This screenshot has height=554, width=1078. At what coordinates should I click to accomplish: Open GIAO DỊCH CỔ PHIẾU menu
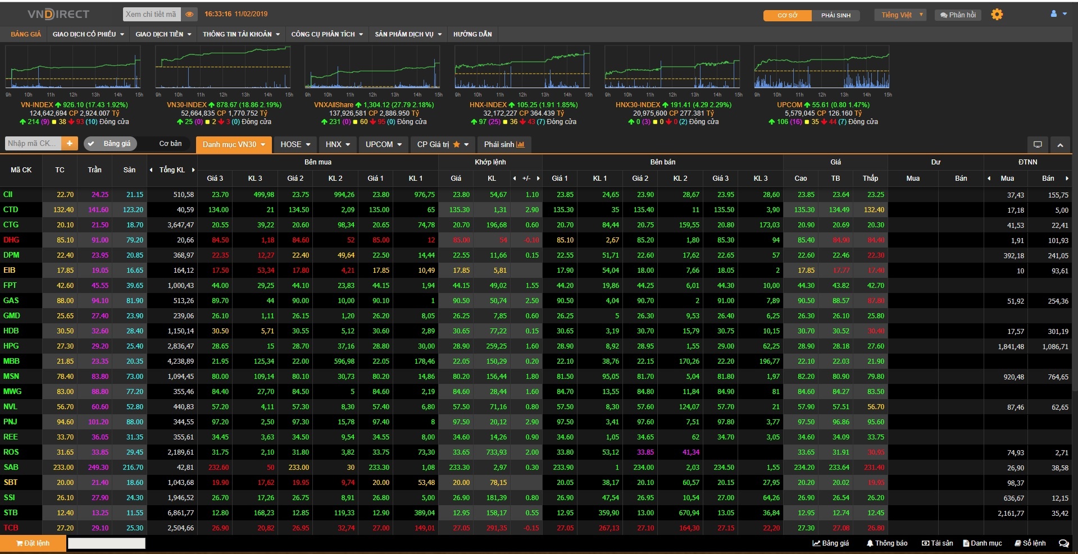[88, 34]
